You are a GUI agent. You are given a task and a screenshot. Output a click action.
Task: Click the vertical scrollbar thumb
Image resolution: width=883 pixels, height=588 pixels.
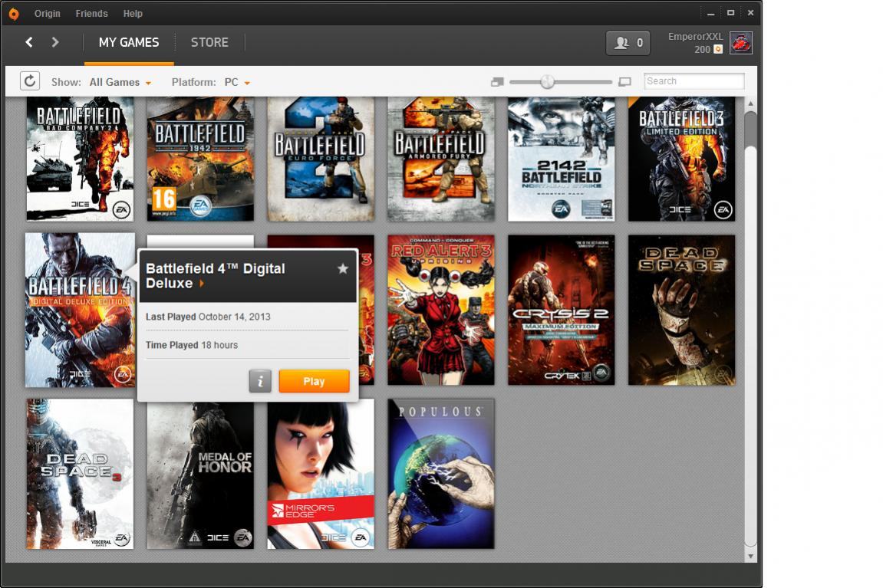[750, 130]
